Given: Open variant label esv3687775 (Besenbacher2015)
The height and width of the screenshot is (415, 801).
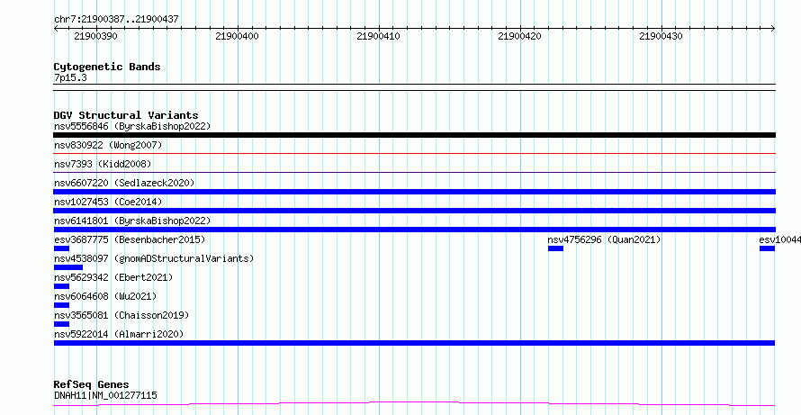Looking at the screenshot, I should pyautogui.click(x=130, y=239).
